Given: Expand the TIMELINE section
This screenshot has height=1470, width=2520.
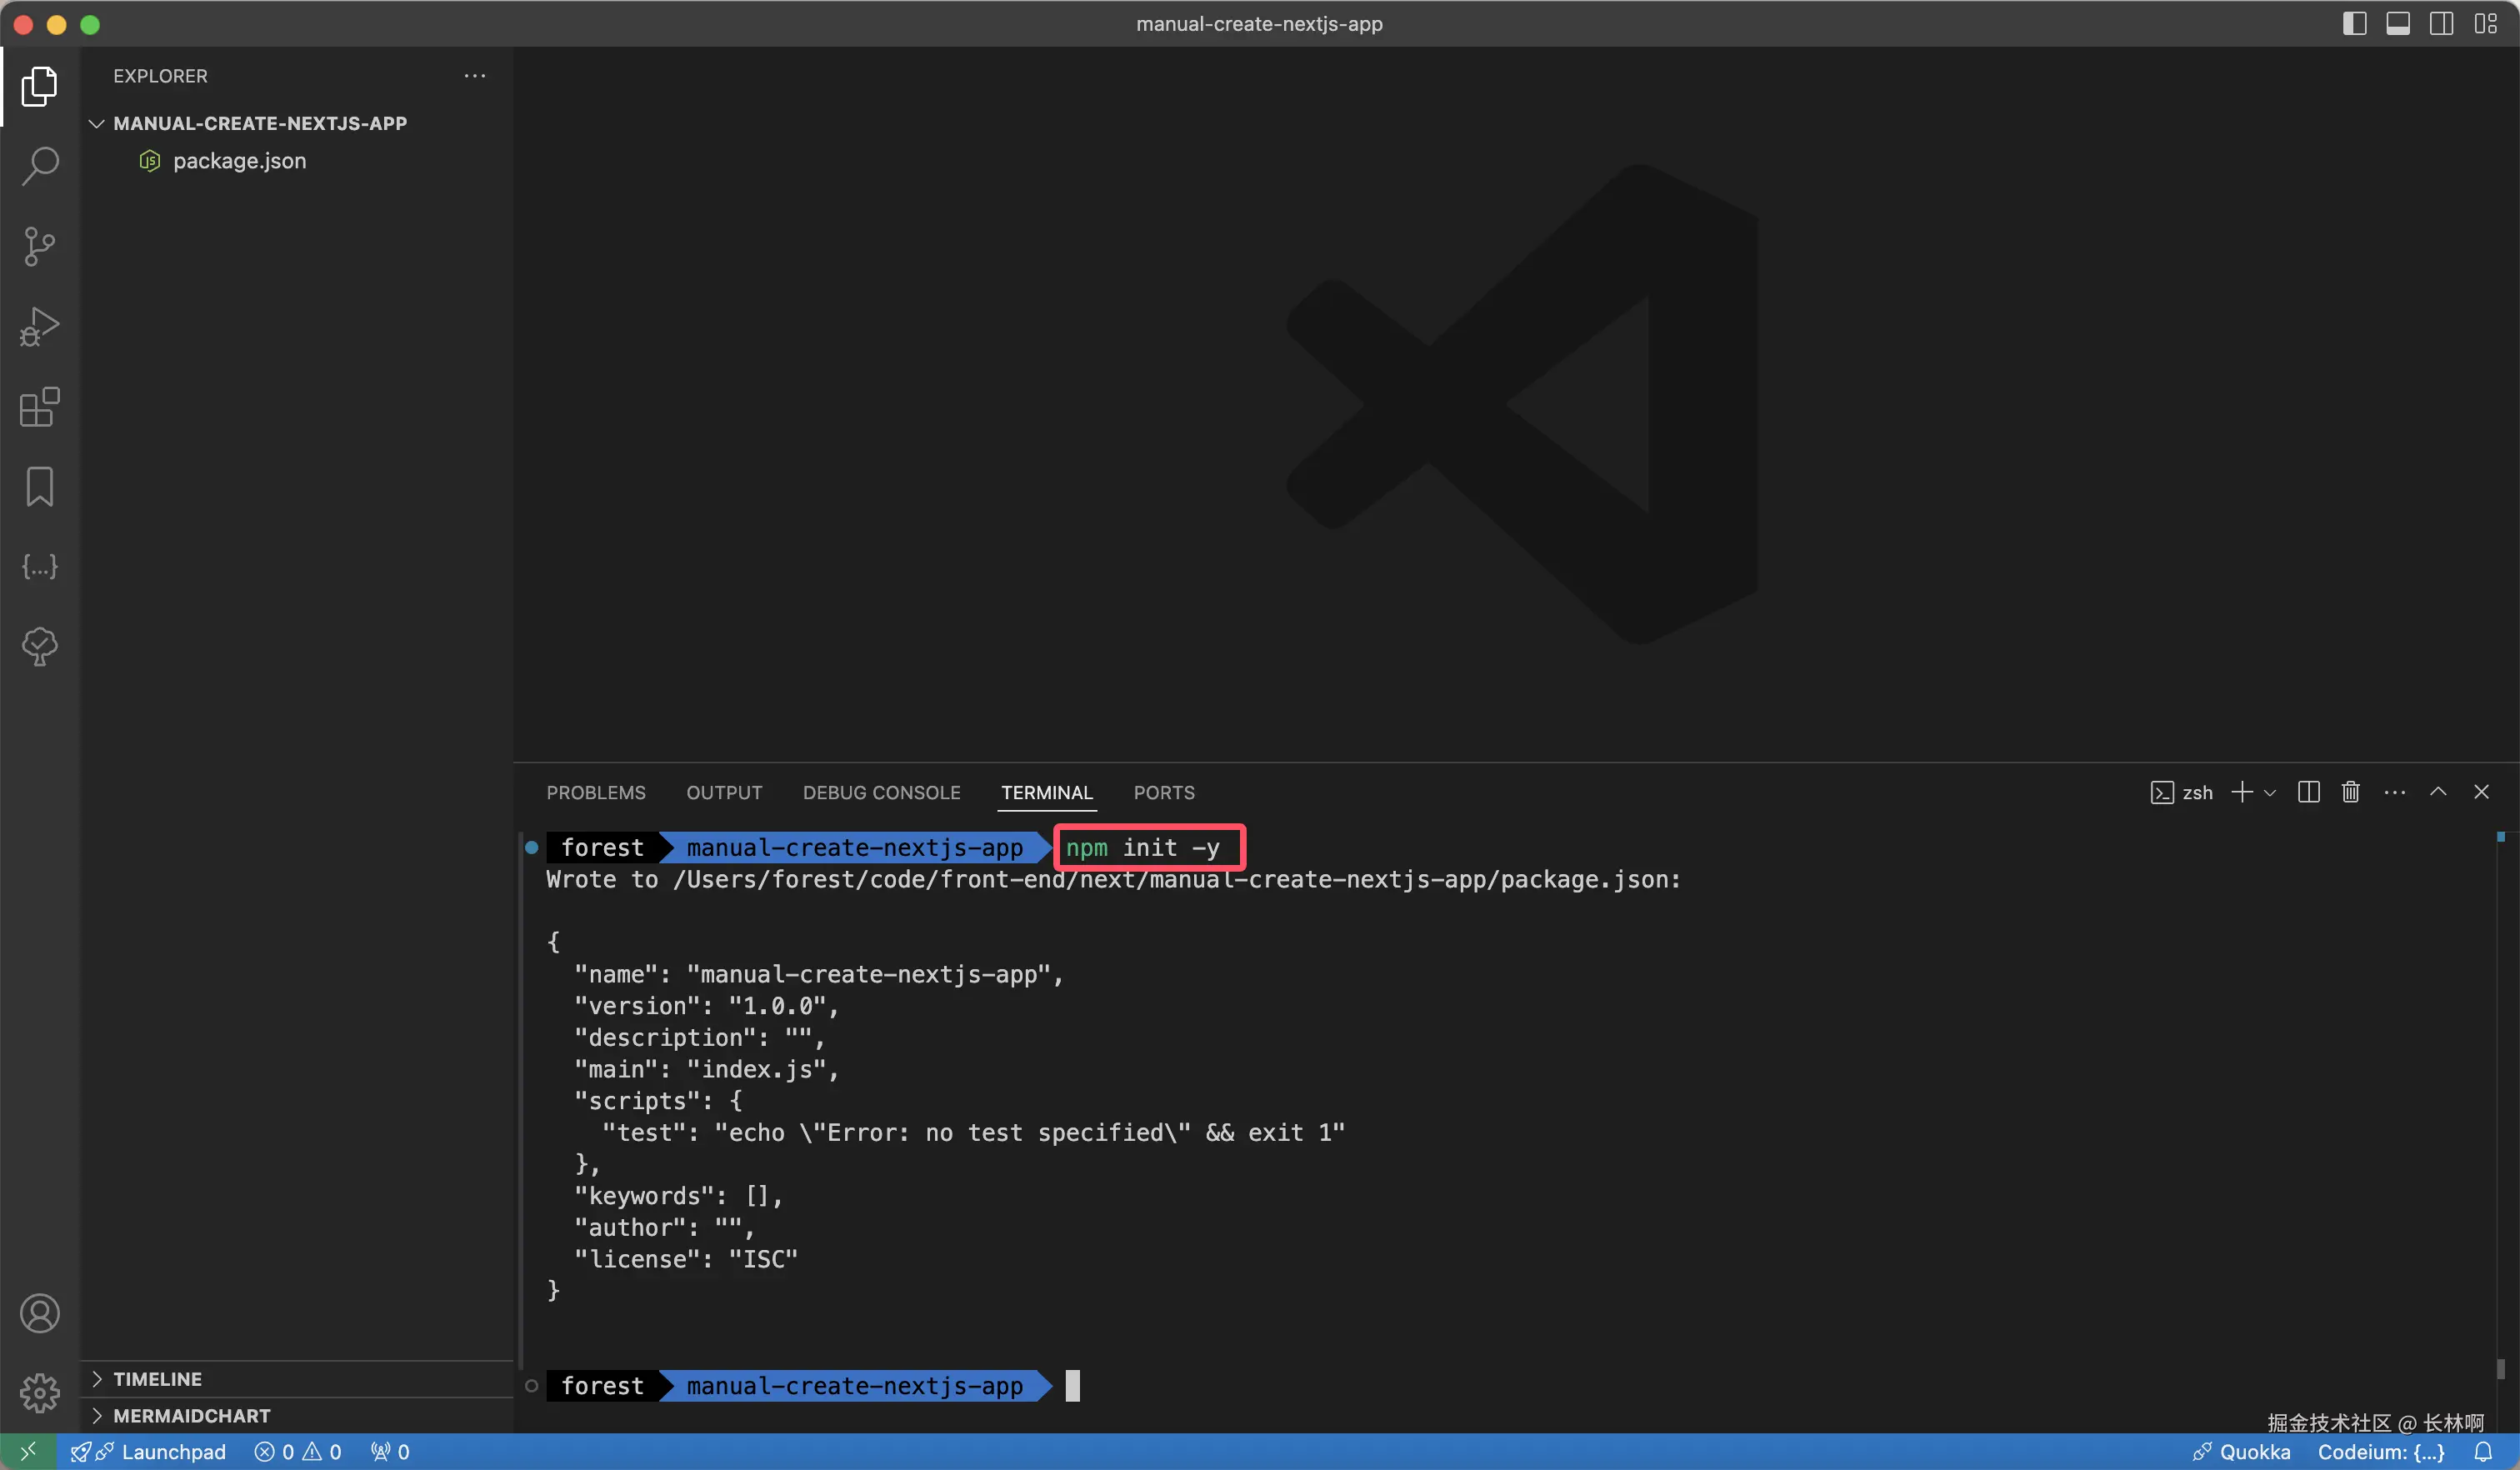Looking at the screenshot, I should coord(157,1379).
